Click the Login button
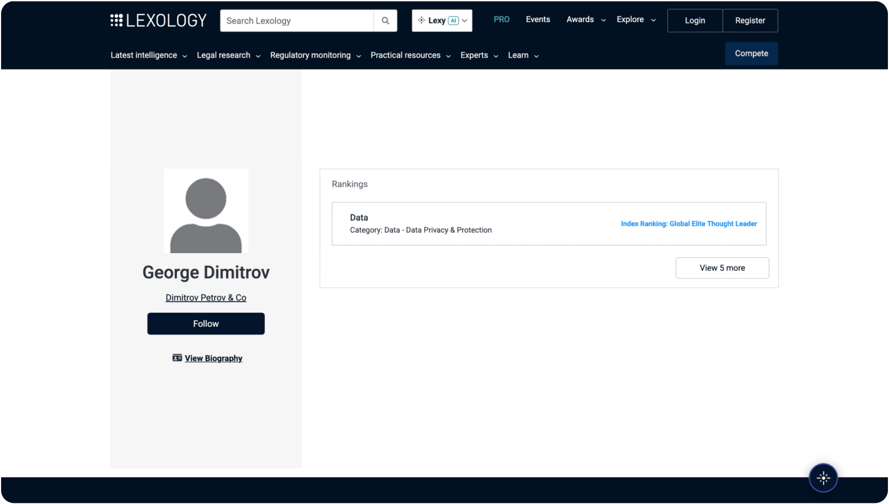The width and height of the screenshot is (889, 504). point(695,20)
